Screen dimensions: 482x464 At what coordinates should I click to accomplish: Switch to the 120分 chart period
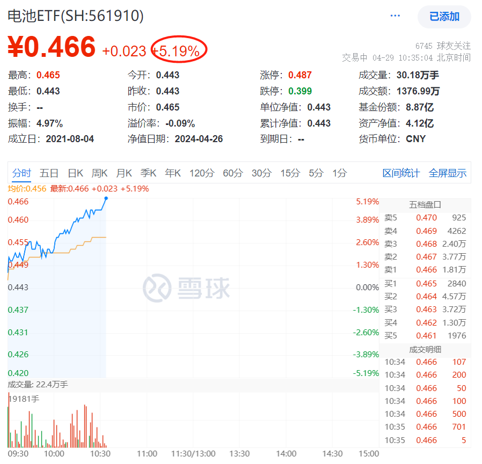coord(201,173)
